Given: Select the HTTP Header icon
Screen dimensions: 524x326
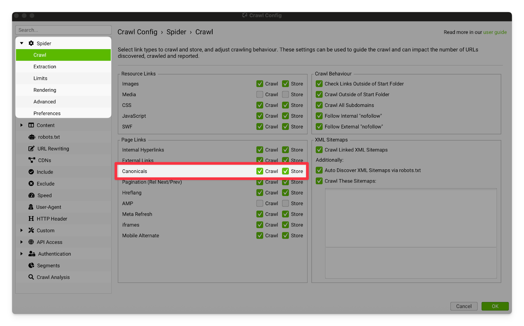Looking at the screenshot, I should click(x=31, y=219).
